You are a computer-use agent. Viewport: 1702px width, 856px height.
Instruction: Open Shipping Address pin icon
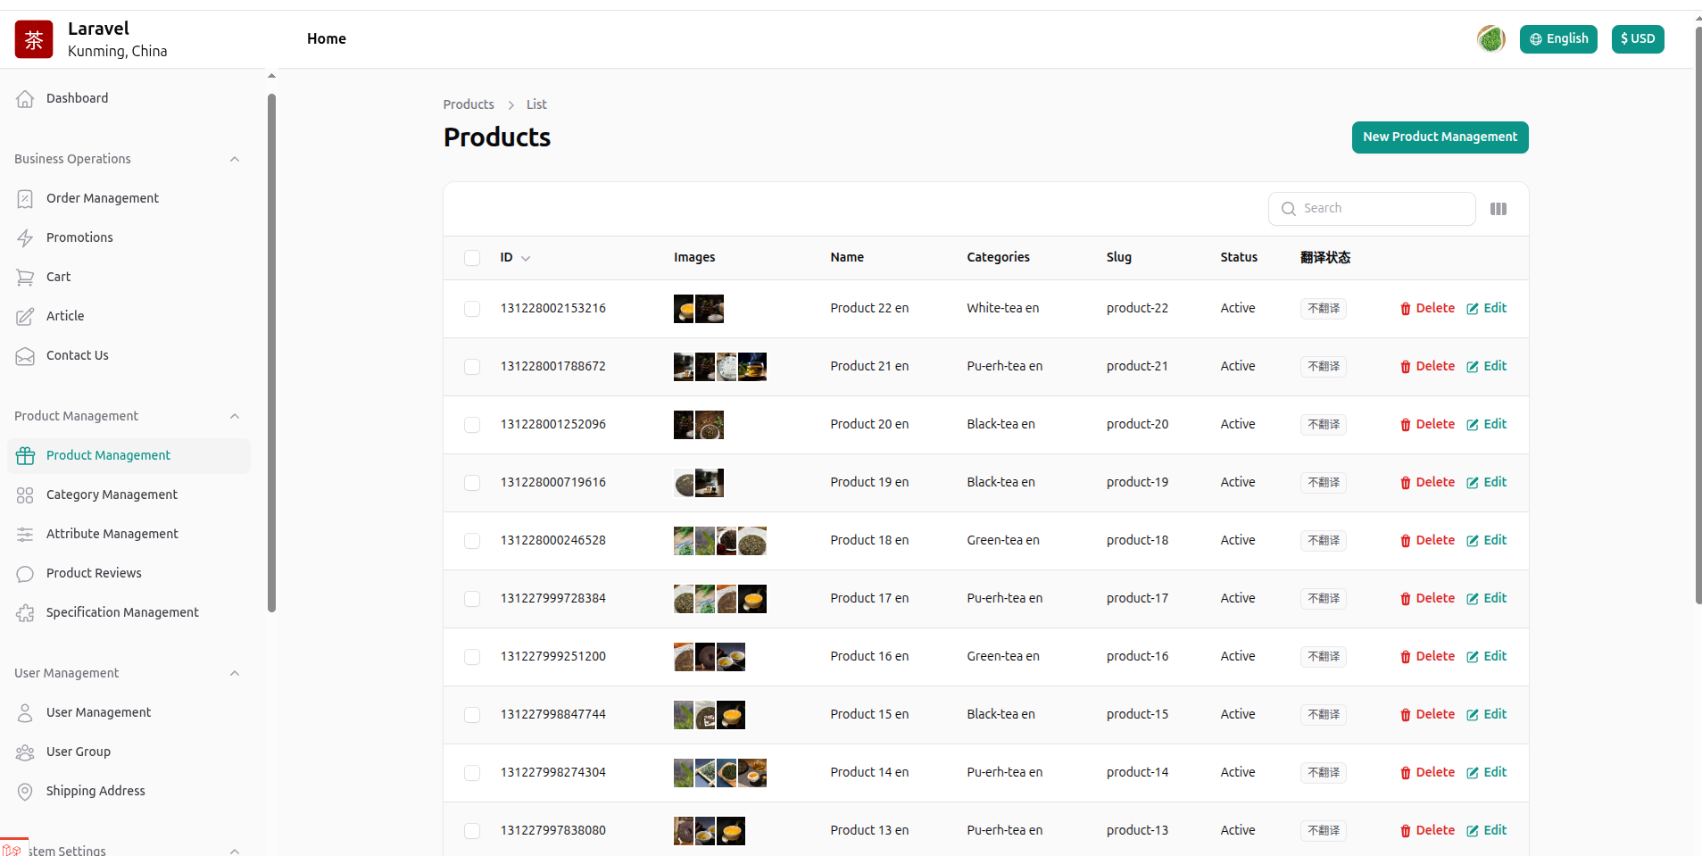click(25, 792)
